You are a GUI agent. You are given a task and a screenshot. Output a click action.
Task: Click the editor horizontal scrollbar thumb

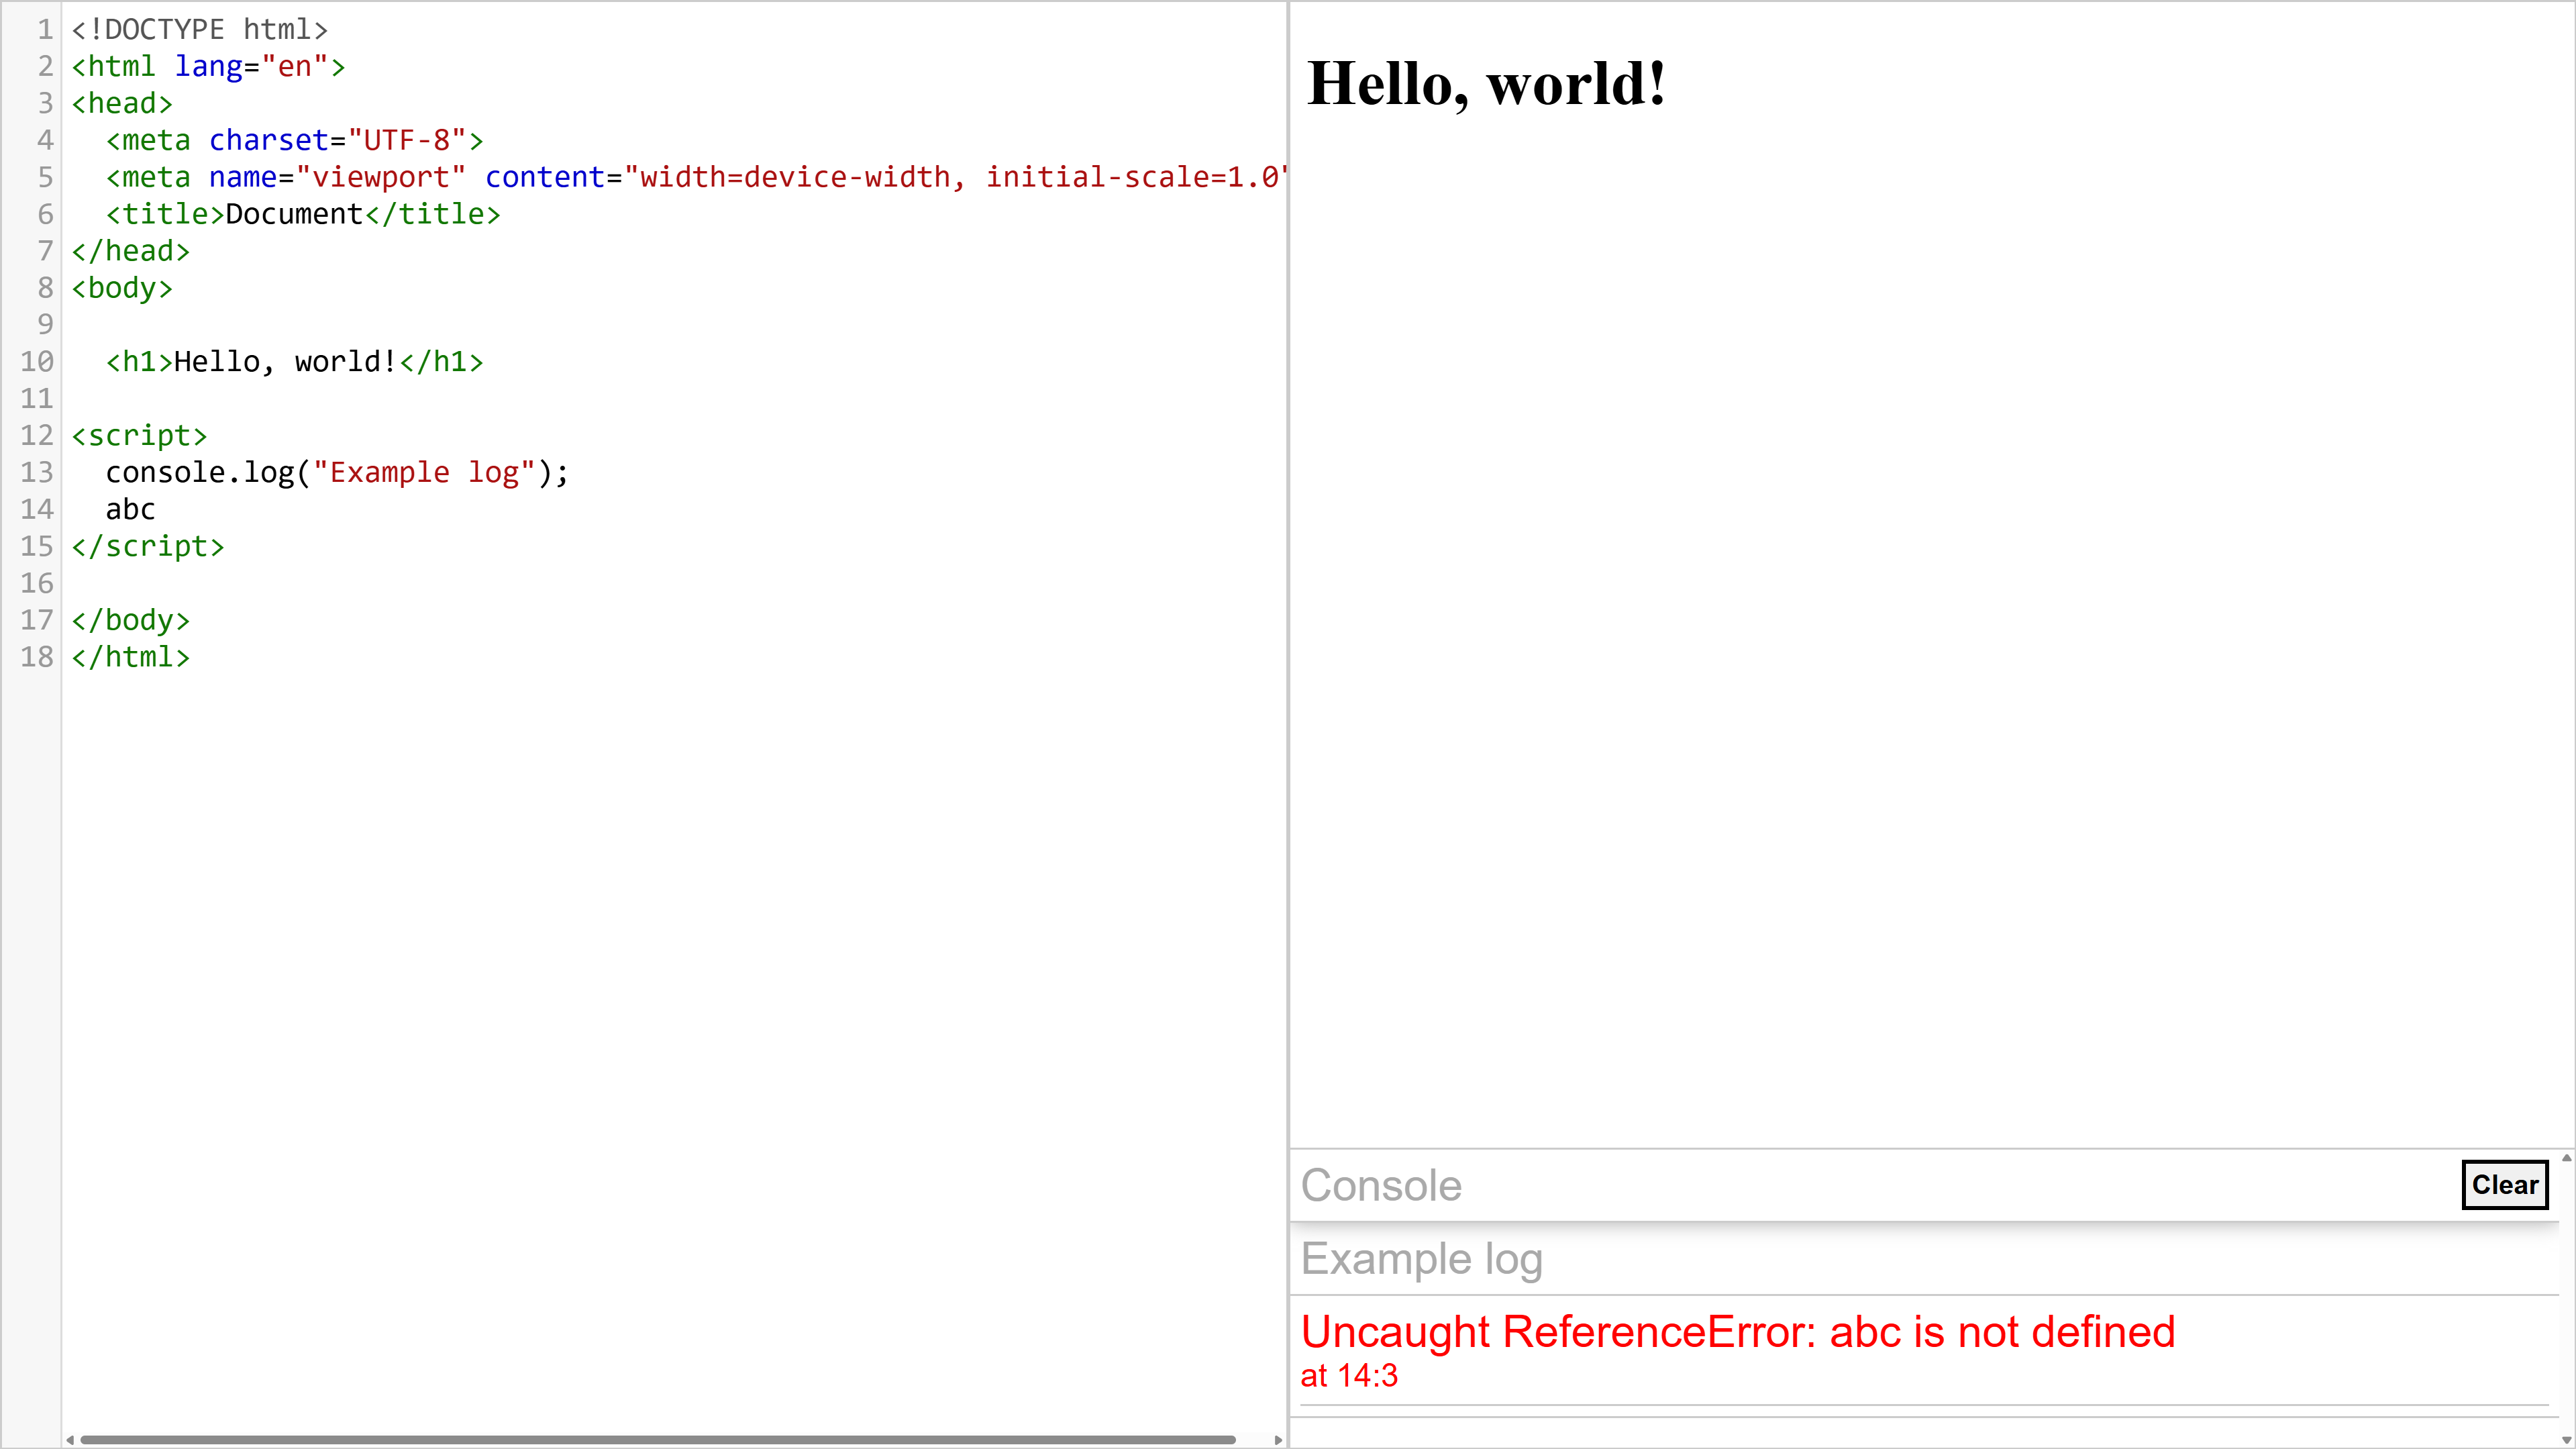(x=658, y=1440)
